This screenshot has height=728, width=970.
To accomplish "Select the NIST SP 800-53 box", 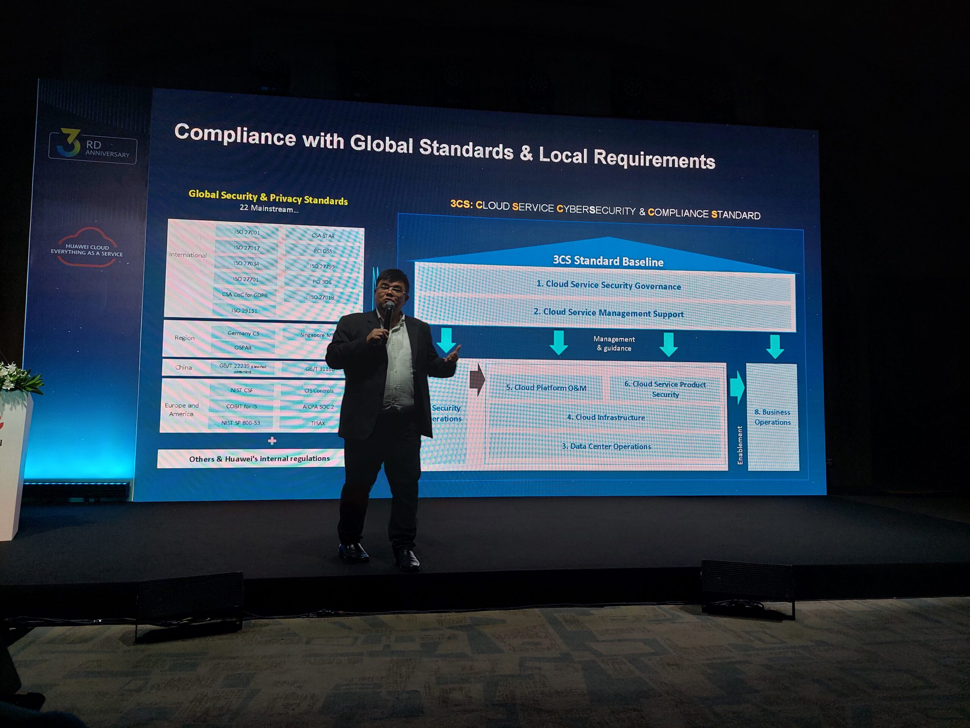I will (x=241, y=423).
